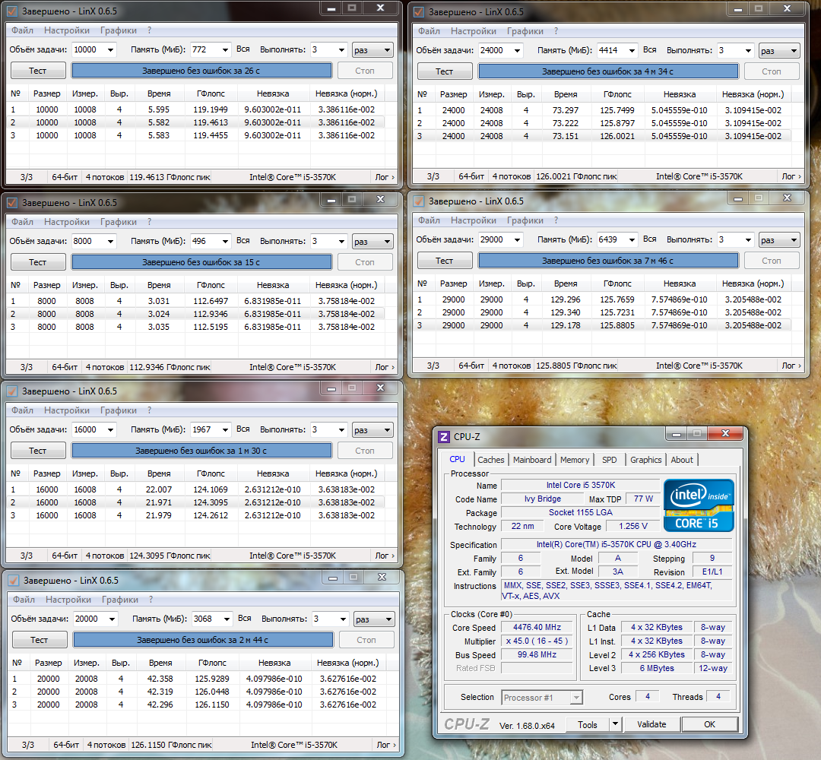
Task: Open Лог in the 29000 task window status bar
Action: 791,366
